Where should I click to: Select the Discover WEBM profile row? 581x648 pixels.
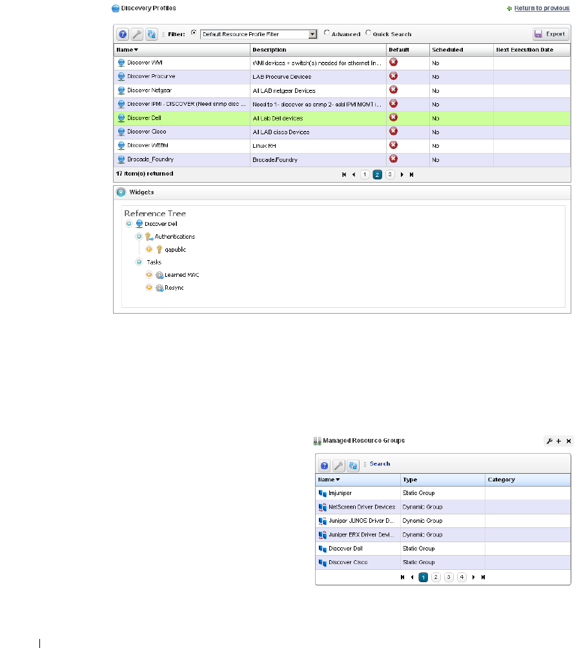[342, 146]
